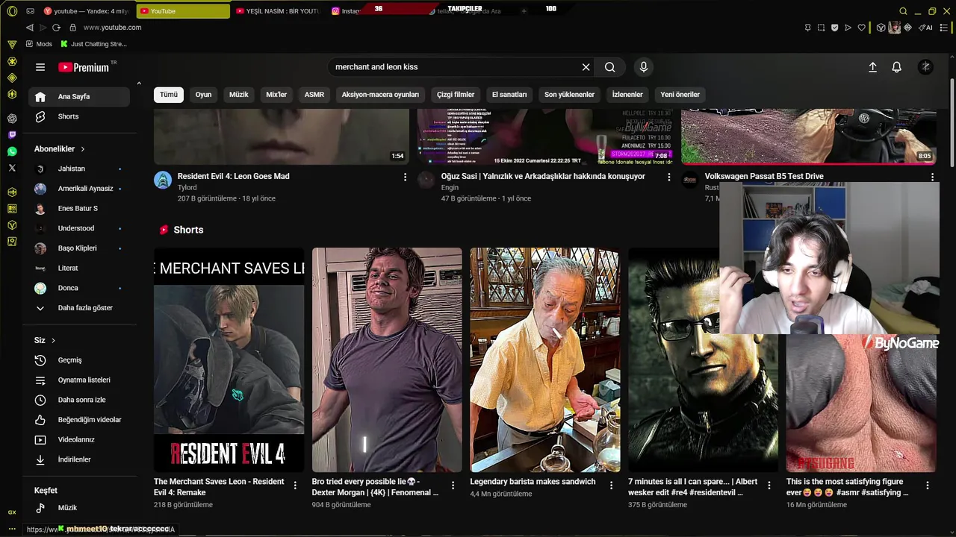Open the pinboard pin icon in toolbar
The image size is (956, 537).
pos(807,28)
